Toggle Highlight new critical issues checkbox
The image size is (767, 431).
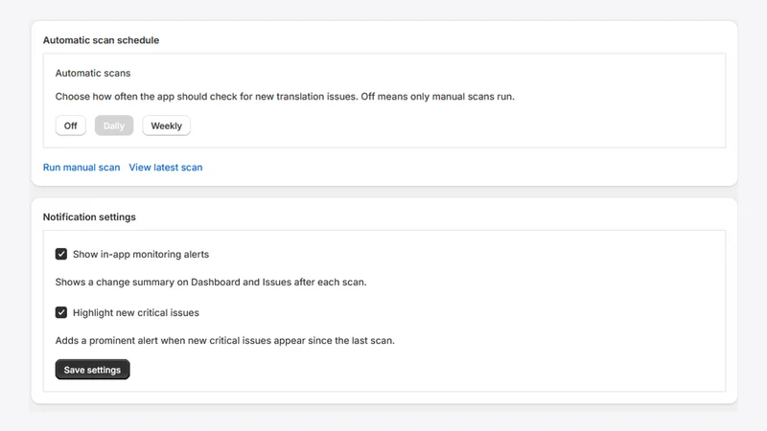pos(61,312)
